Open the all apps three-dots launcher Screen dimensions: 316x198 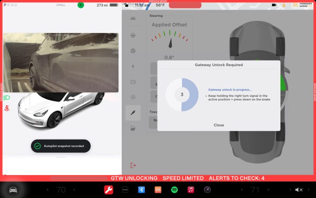click(125, 190)
